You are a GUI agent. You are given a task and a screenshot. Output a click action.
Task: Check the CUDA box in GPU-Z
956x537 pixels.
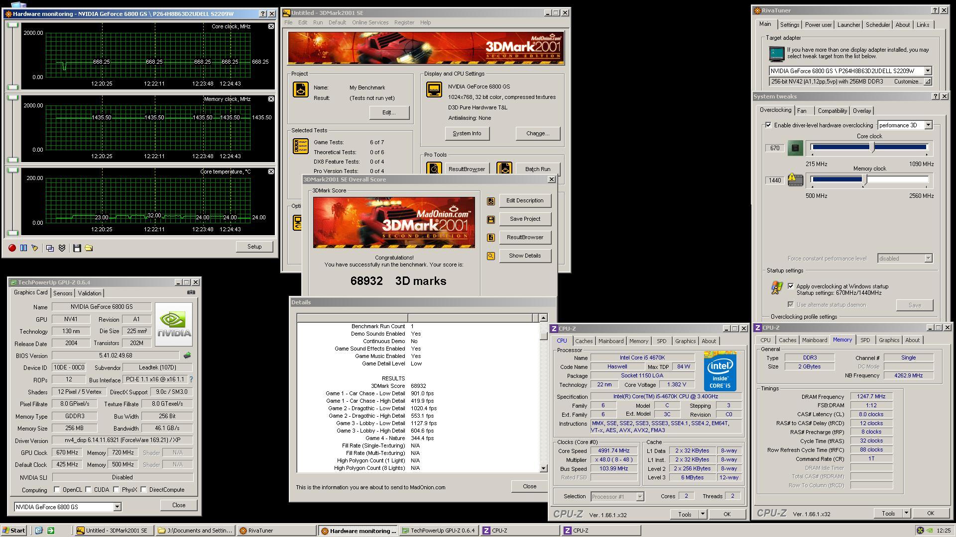click(88, 490)
